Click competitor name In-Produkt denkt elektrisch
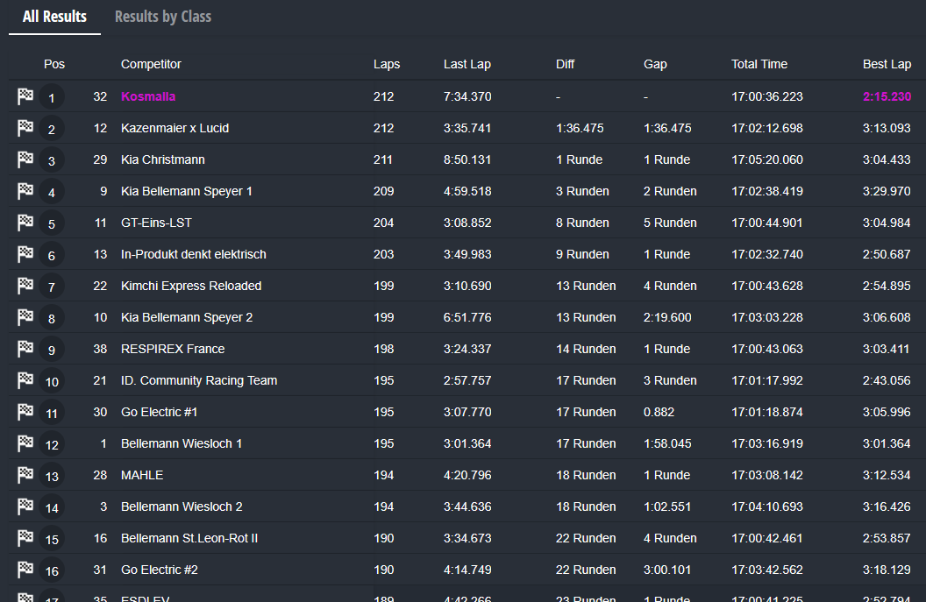The height and width of the screenshot is (602, 926). click(x=193, y=254)
